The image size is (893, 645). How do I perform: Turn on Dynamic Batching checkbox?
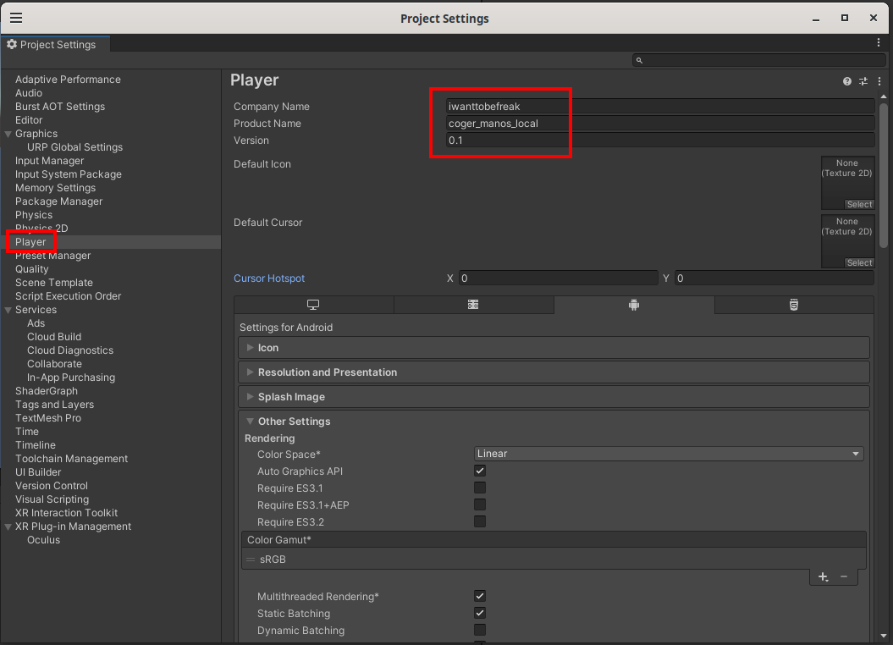click(480, 631)
